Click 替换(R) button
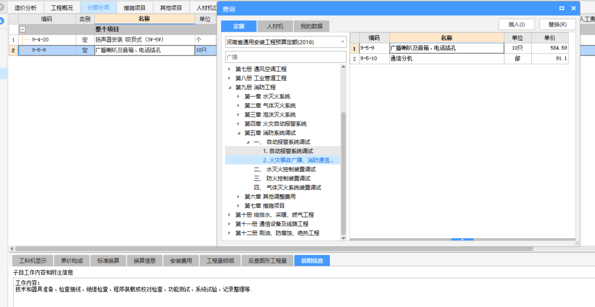595x307 pixels. [557, 24]
